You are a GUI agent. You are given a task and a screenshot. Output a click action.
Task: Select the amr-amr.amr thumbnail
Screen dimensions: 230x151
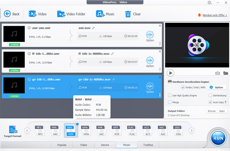pyautogui.click(x=14, y=34)
